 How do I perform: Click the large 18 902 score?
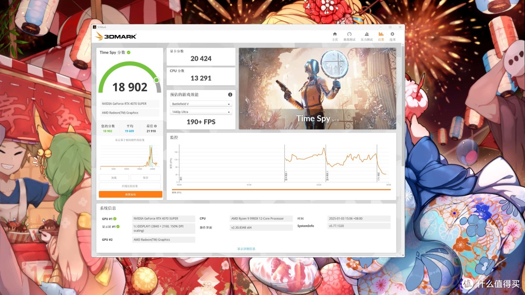[x=130, y=87]
